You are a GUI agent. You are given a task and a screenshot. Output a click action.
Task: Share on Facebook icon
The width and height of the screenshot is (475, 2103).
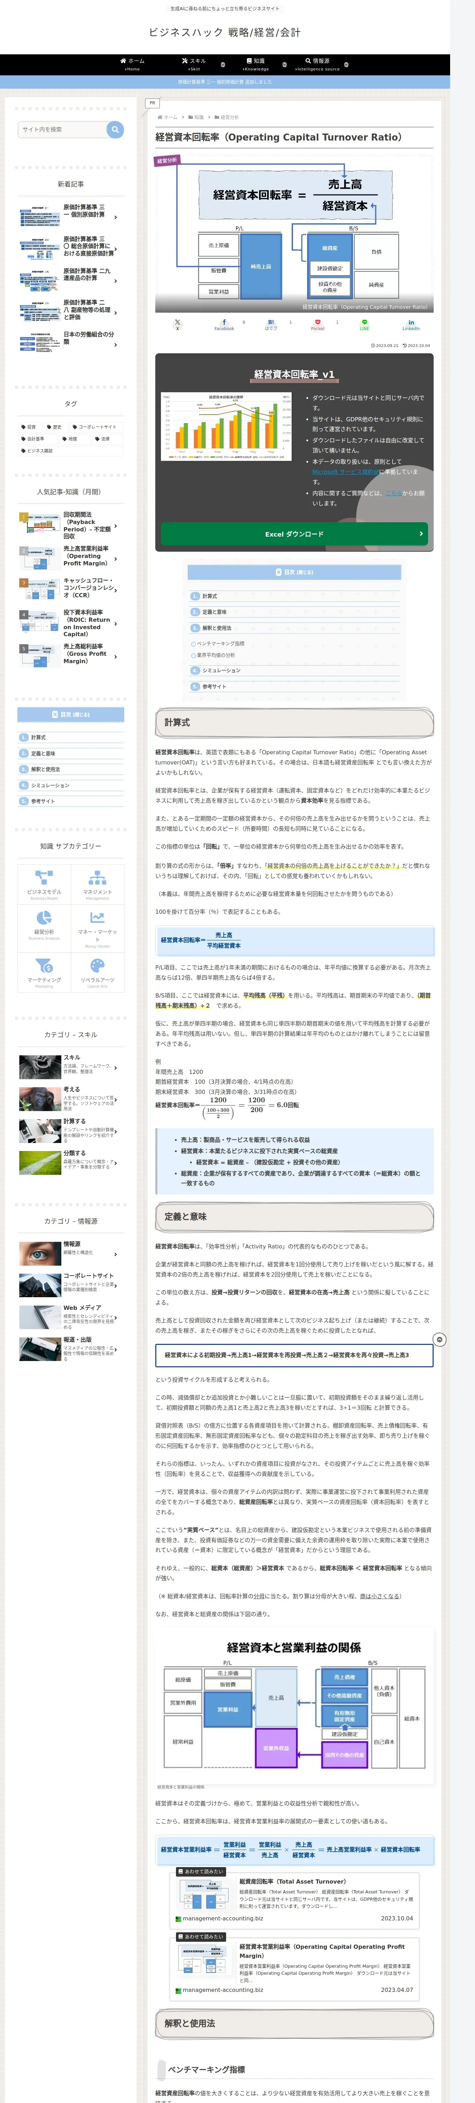tap(224, 324)
